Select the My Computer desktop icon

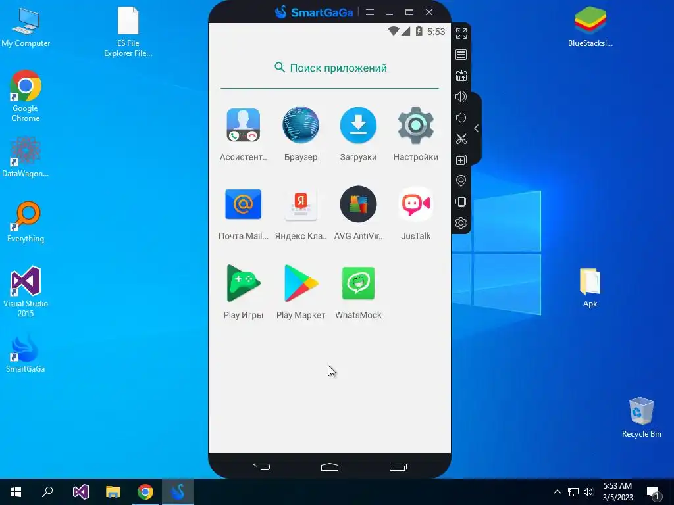26,27
